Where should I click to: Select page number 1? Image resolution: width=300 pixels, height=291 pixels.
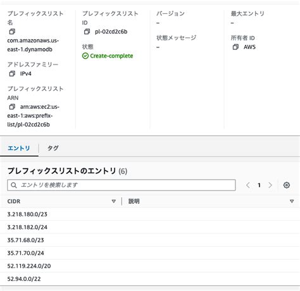(x=259, y=185)
